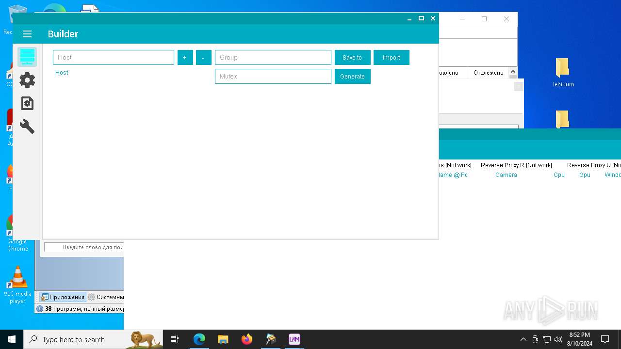Image resolution: width=621 pixels, height=349 pixels.
Task: Select the wrench tools sidebar icon
Action: coord(27,127)
